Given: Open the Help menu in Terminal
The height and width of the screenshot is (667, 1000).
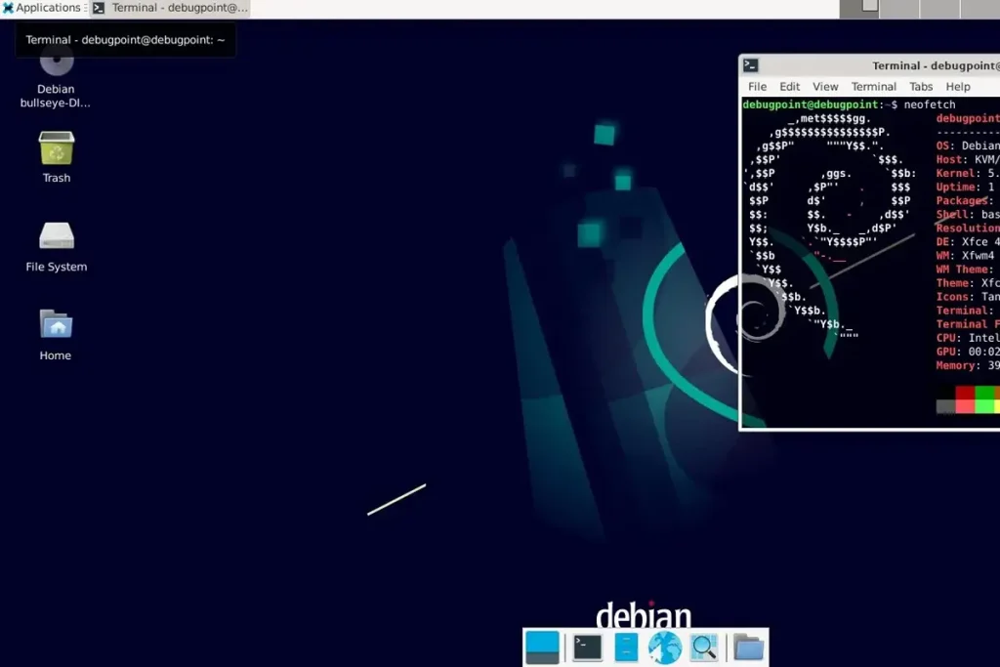Looking at the screenshot, I should tap(958, 86).
